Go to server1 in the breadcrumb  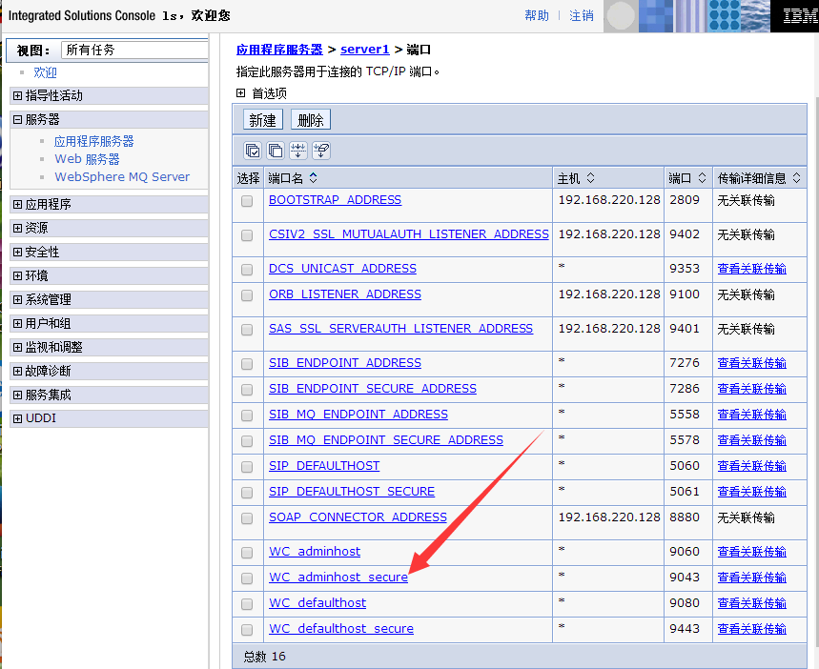(x=365, y=50)
